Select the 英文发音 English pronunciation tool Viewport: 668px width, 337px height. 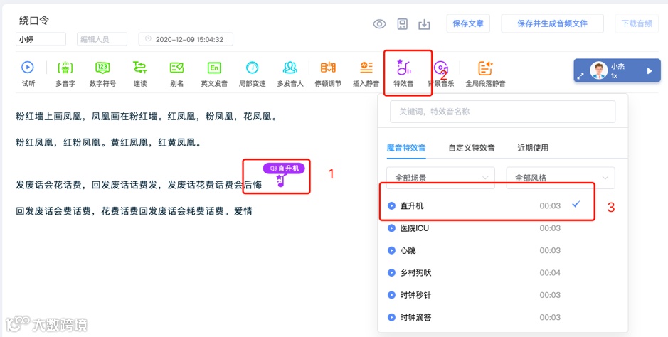[x=214, y=73]
